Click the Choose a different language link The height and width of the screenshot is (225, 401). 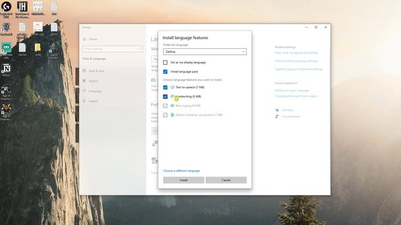(x=181, y=171)
